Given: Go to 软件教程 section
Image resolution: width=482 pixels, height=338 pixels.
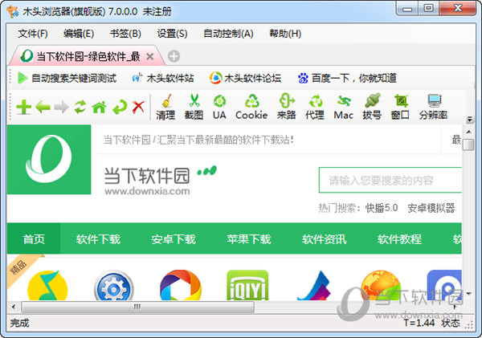Looking at the screenshot, I should (399, 238).
